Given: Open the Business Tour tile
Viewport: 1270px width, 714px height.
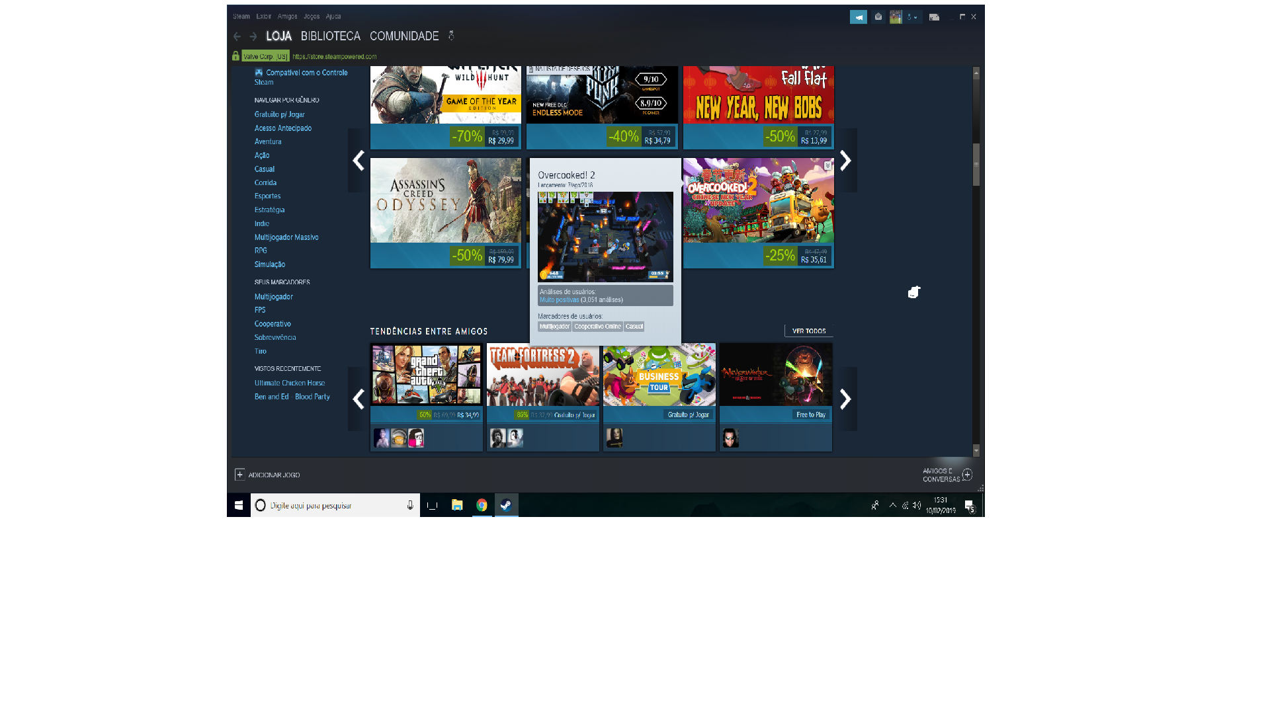Looking at the screenshot, I should pos(659,397).
